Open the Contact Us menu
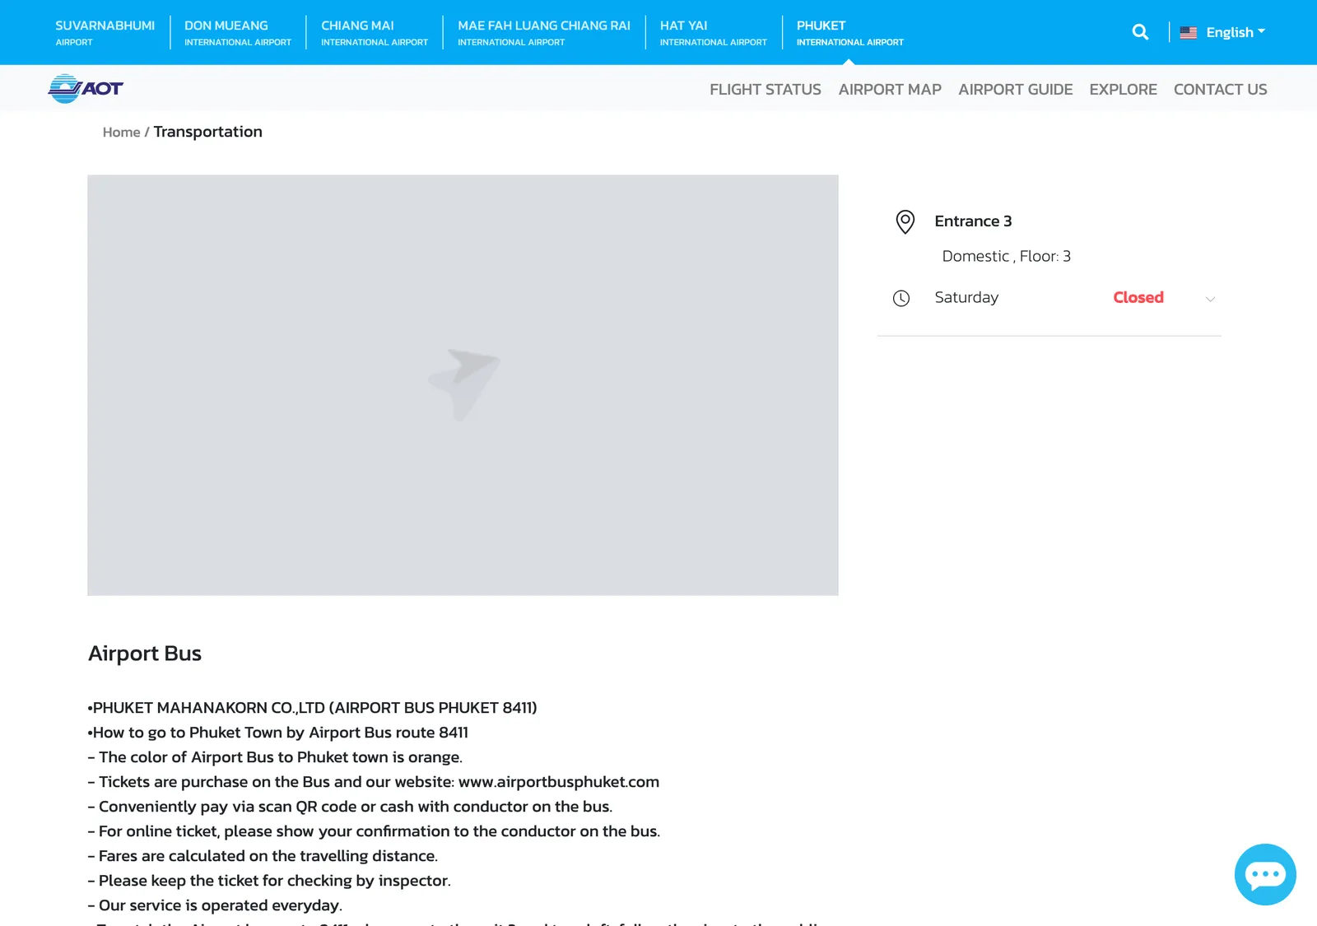 click(x=1220, y=89)
